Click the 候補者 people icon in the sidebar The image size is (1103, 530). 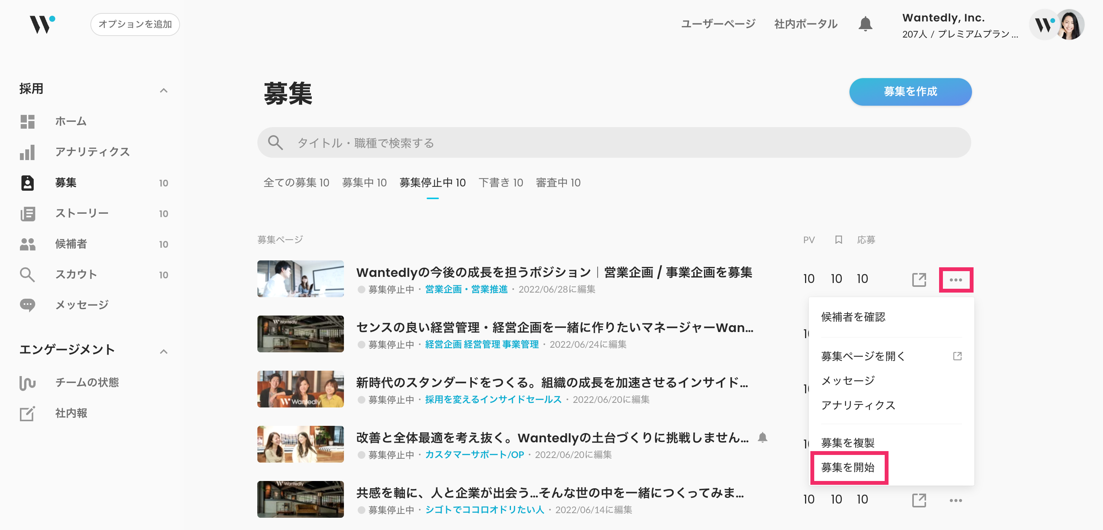[x=28, y=244]
